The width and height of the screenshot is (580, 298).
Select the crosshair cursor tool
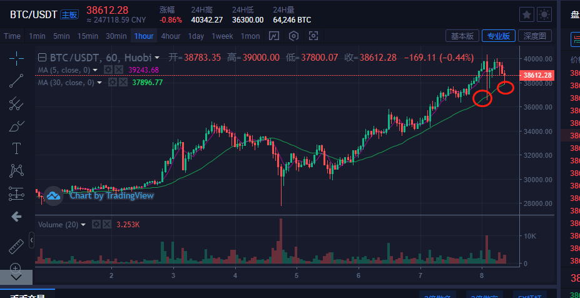tap(16, 58)
